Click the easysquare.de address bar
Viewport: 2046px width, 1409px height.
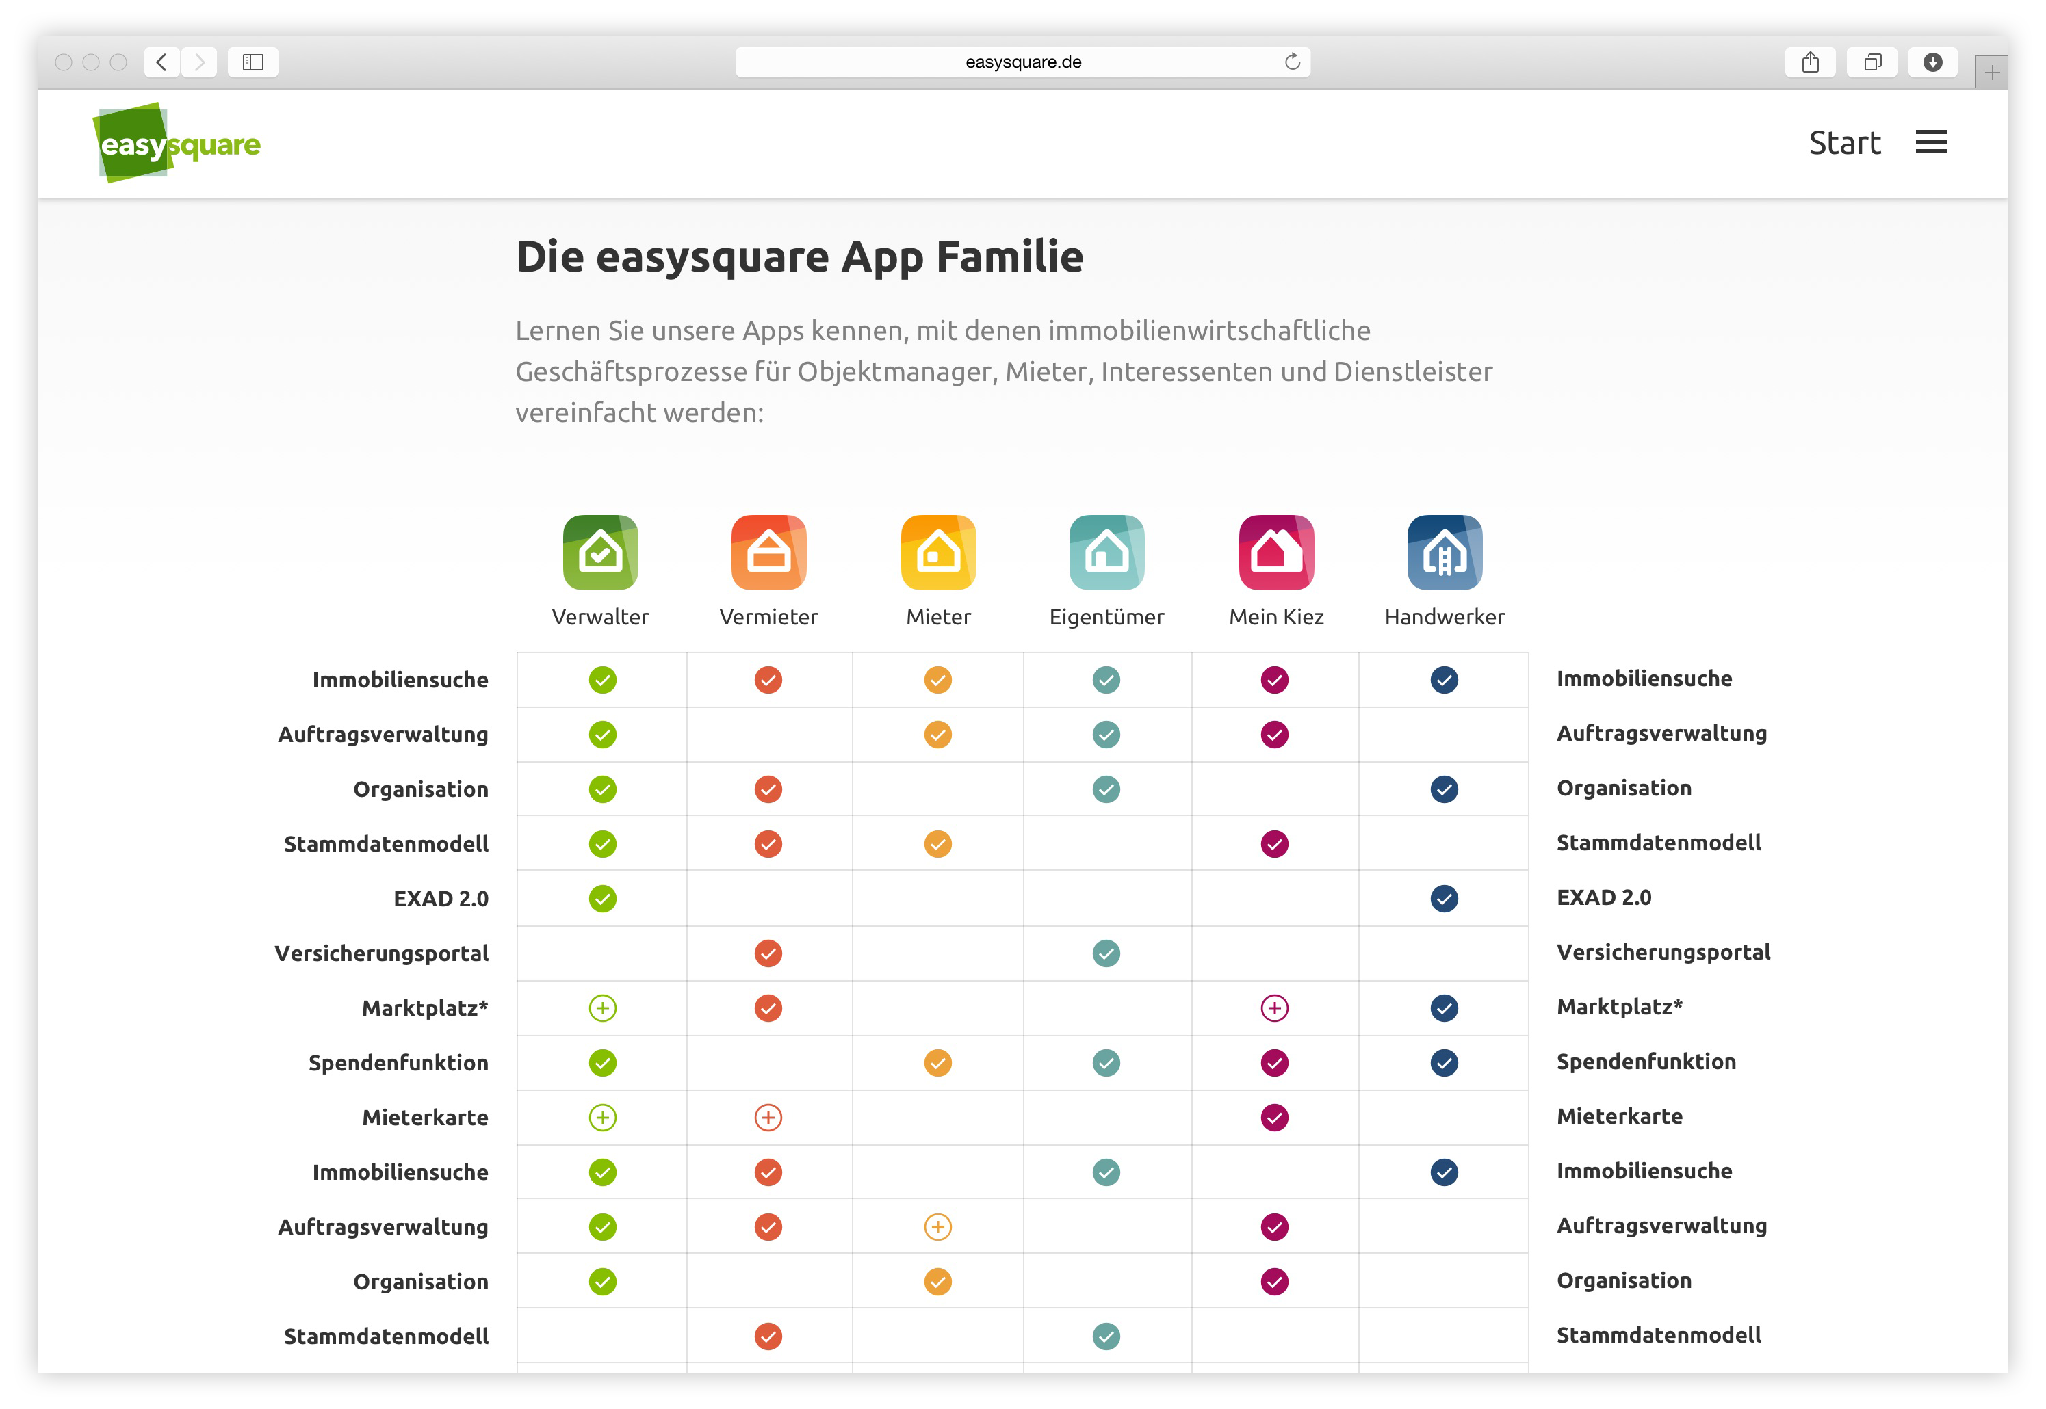point(1022,62)
